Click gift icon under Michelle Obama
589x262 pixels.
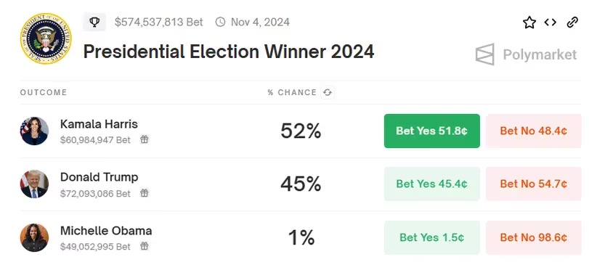pyautogui.click(x=145, y=246)
